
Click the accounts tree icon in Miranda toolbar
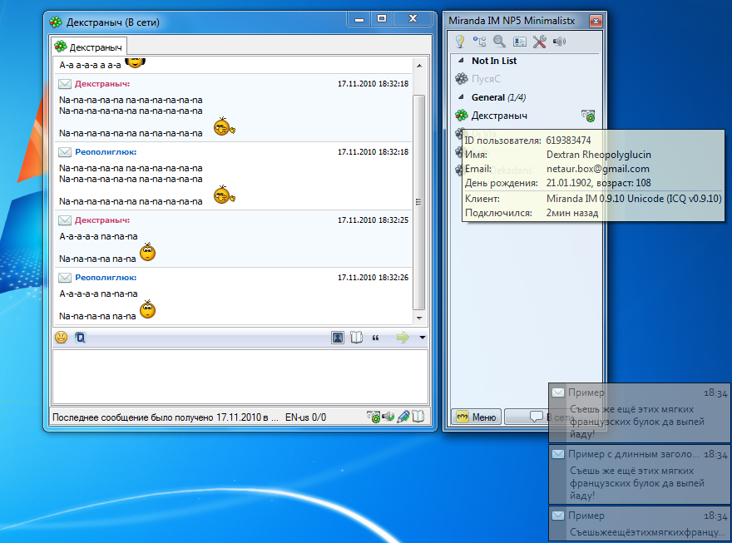tap(479, 42)
